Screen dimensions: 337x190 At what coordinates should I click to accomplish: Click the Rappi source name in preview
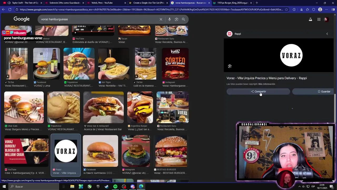tap(238, 34)
